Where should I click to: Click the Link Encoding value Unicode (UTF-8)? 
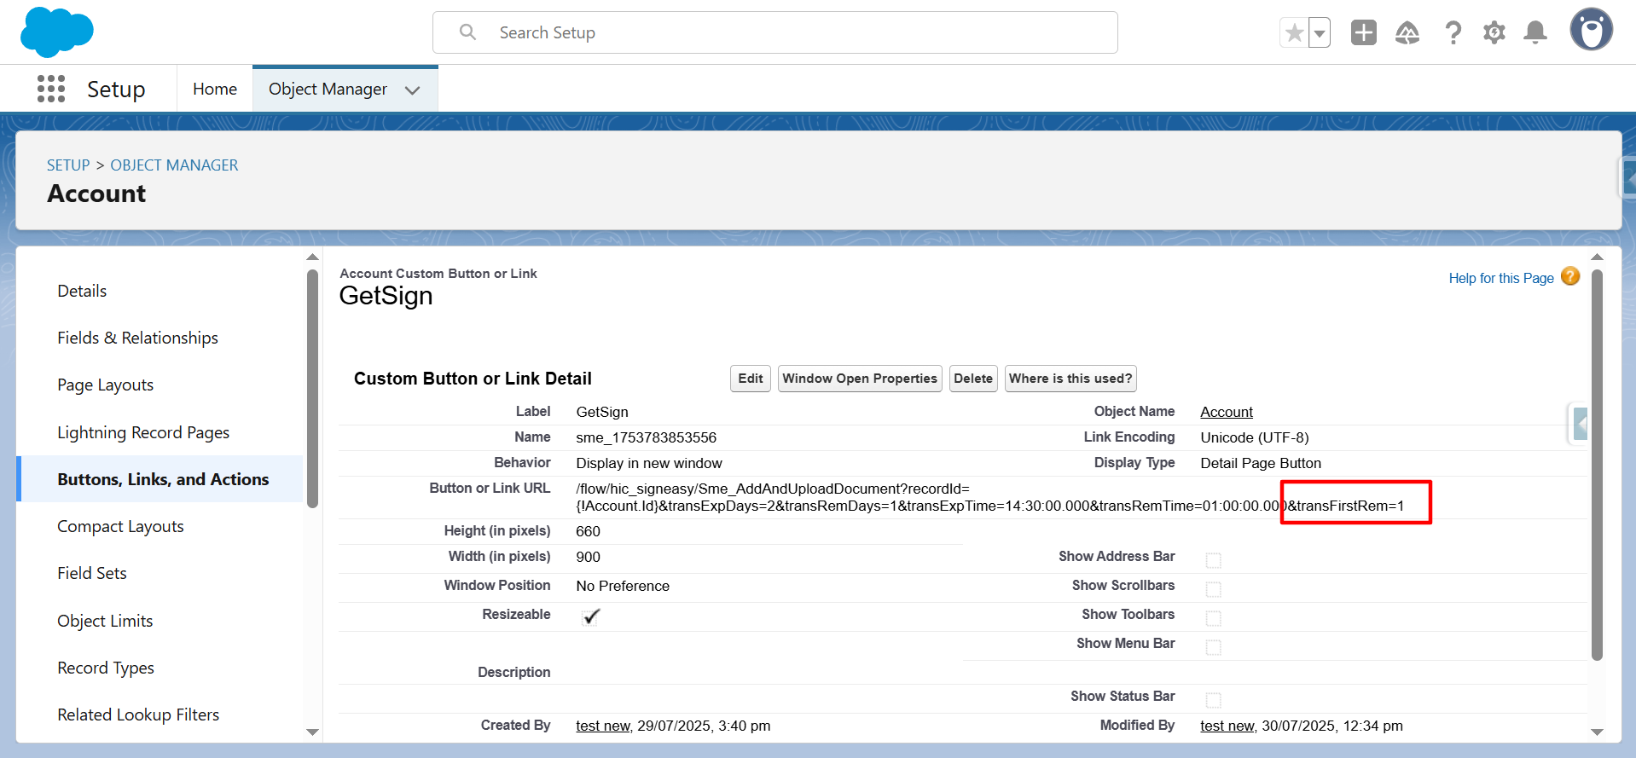click(1254, 437)
